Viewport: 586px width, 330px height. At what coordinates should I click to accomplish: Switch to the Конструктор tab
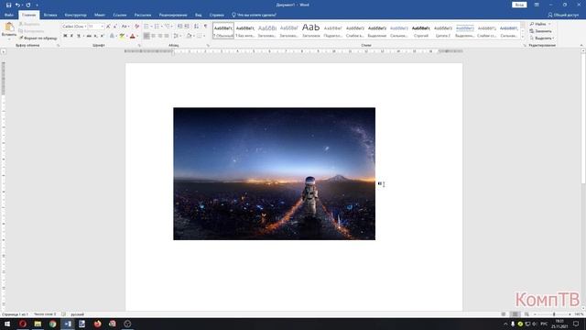(75, 15)
